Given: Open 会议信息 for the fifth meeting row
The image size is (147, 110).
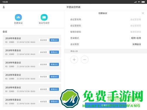Looking at the screenshot, I should click(44, 89).
